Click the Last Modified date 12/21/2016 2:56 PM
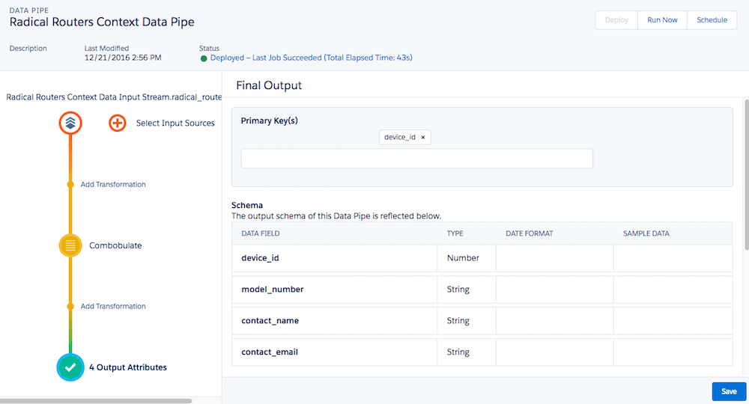This screenshot has width=749, height=404. (123, 58)
